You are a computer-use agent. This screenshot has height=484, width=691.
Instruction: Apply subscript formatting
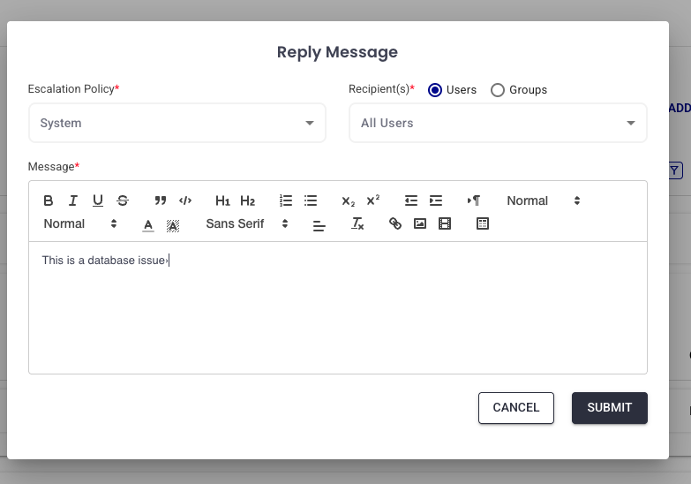pyautogui.click(x=348, y=200)
